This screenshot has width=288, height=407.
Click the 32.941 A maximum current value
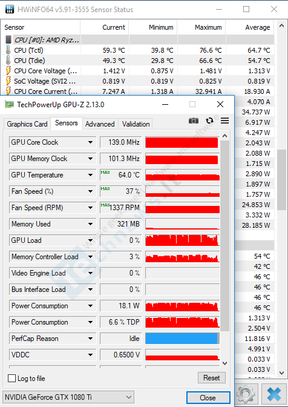coord(210,91)
